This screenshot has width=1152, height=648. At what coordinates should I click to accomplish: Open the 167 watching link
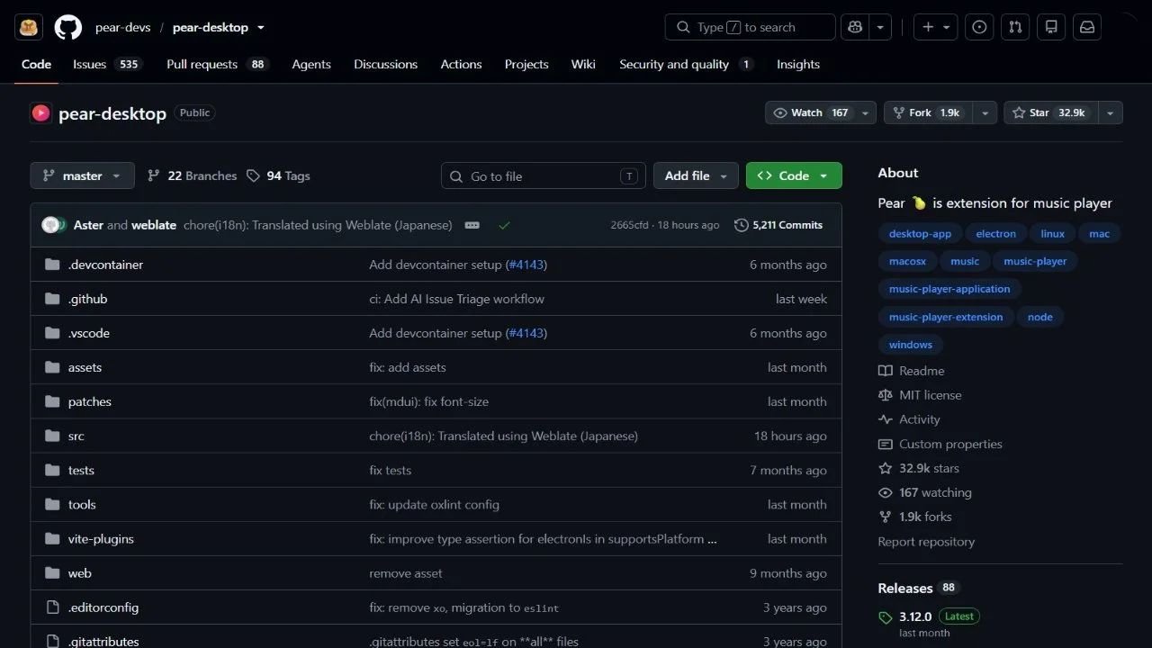pyautogui.click(x=925, y=492)
